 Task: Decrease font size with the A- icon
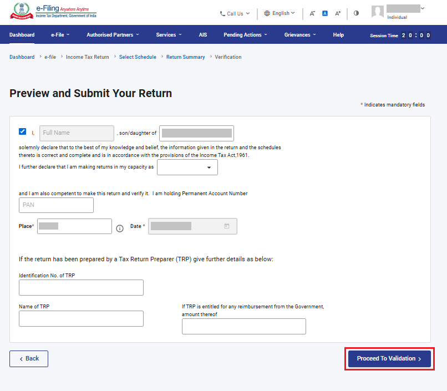click(312, 13)
